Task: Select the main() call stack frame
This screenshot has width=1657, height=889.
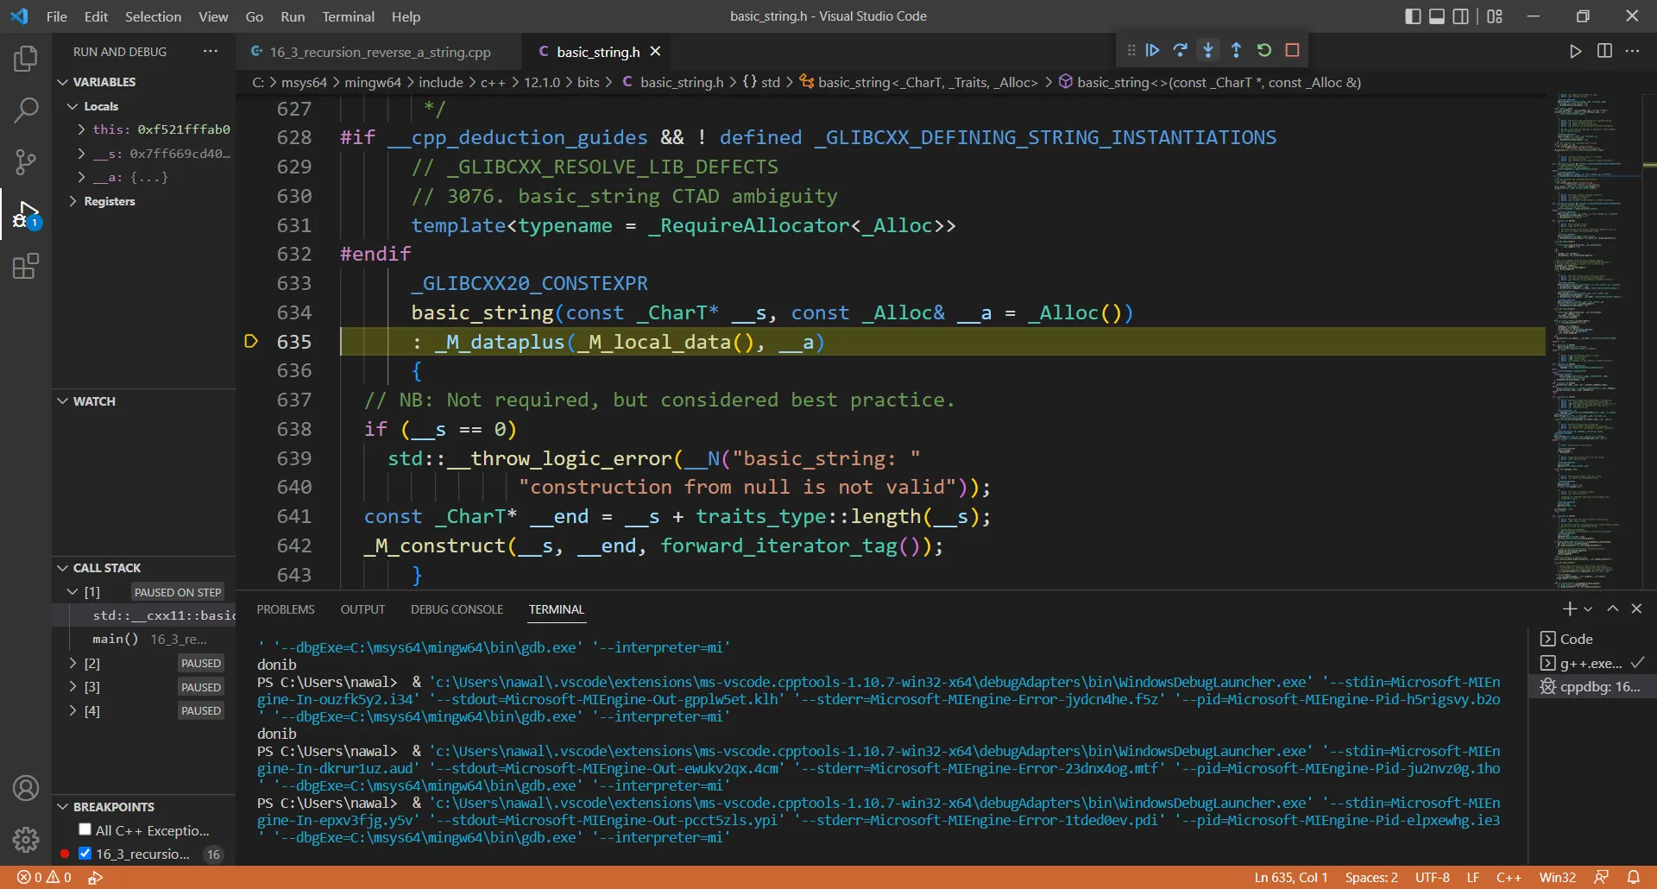Action: point(116,639)
